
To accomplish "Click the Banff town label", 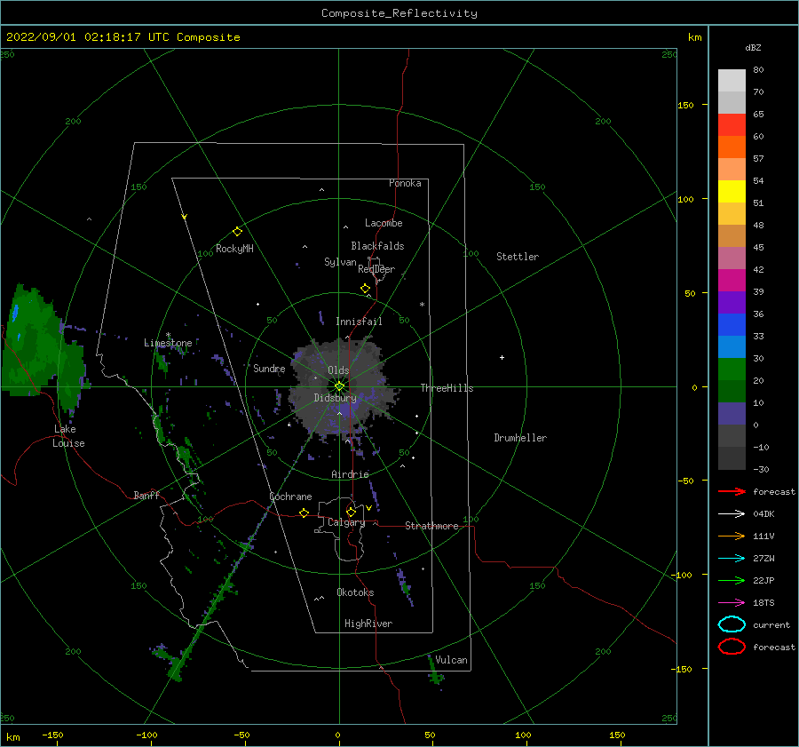I will pyautogui.click(x=146, y=495).
